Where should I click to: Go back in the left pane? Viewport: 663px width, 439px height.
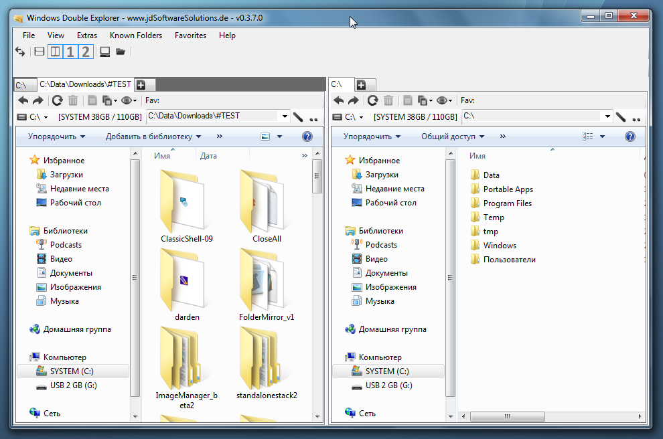[x=23, y=100]
